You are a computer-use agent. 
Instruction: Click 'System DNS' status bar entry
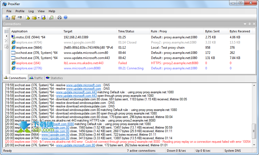[233, 151]
